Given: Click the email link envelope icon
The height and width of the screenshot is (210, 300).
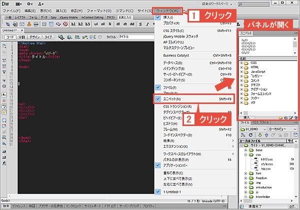Looking at the screenshot, I should 22,24.
